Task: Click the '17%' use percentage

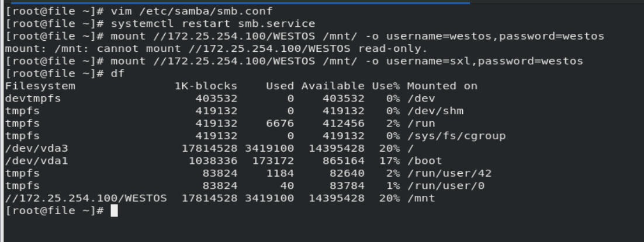Action: pos(389,161)
